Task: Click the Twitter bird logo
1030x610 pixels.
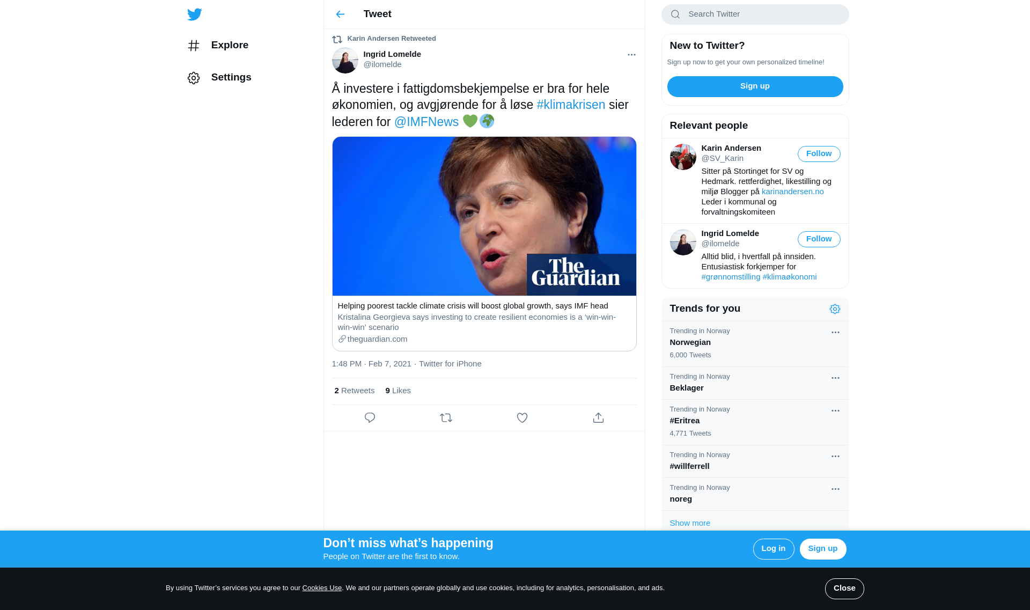Action: [195, 14]
